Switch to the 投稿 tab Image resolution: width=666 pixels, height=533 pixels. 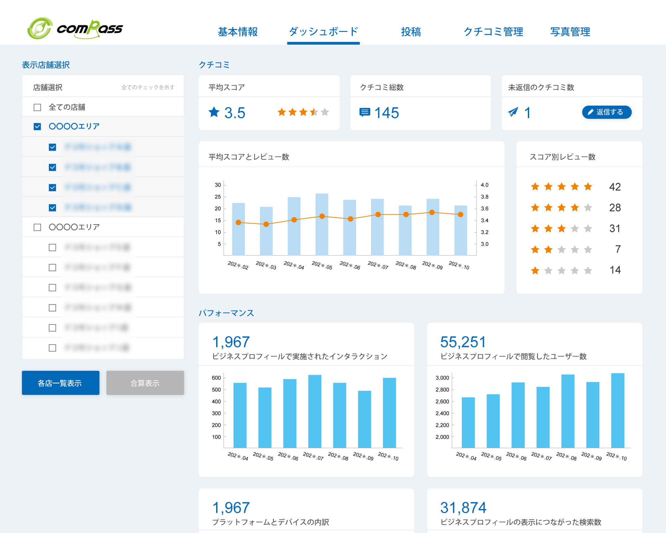coord(411,32)
